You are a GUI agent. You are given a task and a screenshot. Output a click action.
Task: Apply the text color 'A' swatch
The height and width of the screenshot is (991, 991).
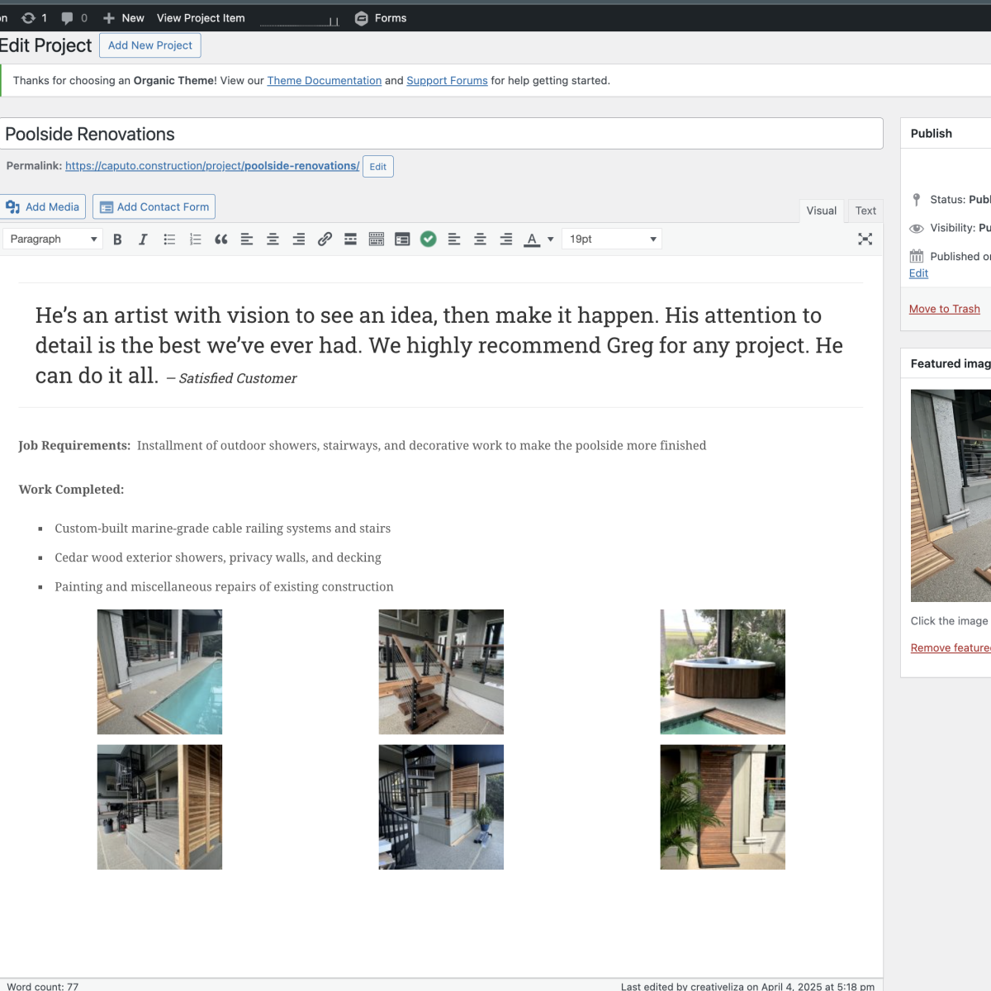click(x=532, y=239)
